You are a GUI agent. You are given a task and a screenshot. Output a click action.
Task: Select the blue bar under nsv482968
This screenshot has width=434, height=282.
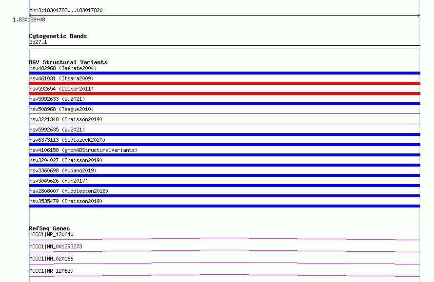(x=224, y=73)
